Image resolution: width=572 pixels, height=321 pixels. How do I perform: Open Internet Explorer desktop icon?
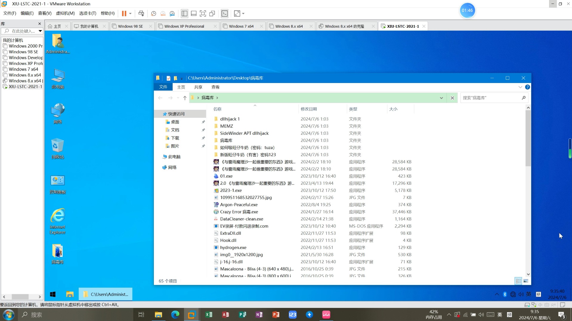coord(58,221)
